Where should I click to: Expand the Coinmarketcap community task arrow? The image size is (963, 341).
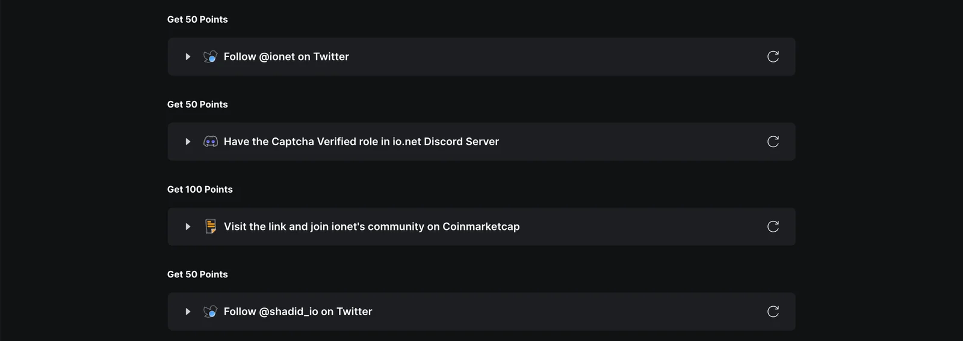[188, 226]
